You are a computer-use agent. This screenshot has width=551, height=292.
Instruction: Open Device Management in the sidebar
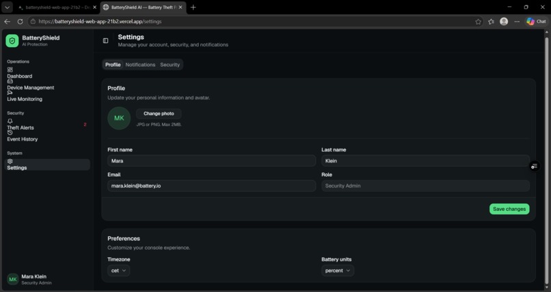click(31, 87)
